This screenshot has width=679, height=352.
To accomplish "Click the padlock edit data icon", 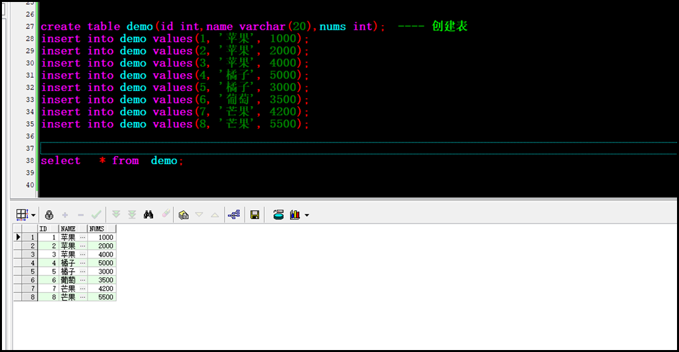I will click(x=49, y=215).
